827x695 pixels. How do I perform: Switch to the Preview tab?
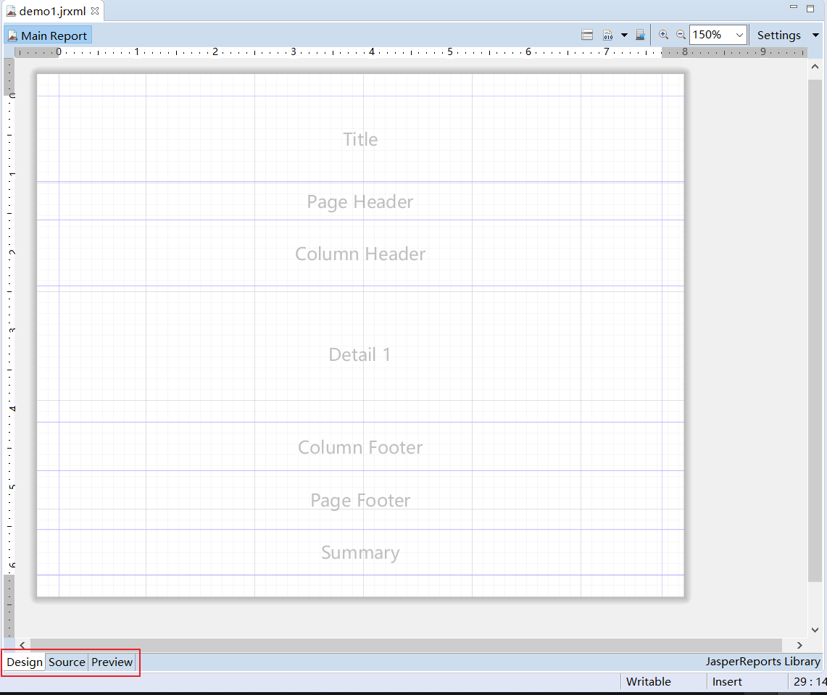(112, 662)
